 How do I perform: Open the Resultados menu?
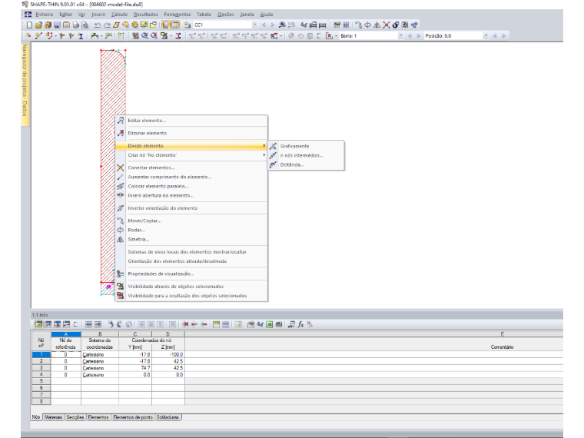click(146, 15)
